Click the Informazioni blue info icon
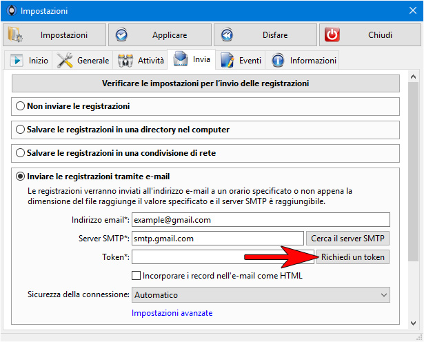The width and height of the screenshot is (424, 342). click(x=278, y=60)
